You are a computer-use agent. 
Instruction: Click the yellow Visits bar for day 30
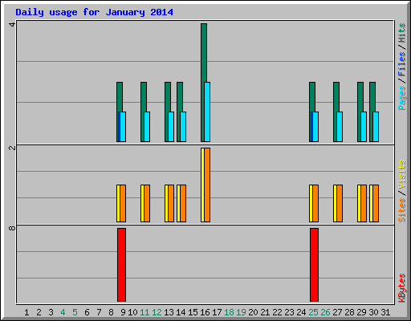371,203
